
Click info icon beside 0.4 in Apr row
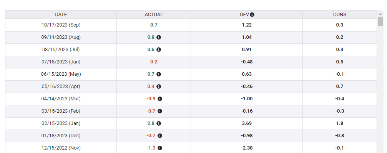pyautogui.click(x=159, y=86)
